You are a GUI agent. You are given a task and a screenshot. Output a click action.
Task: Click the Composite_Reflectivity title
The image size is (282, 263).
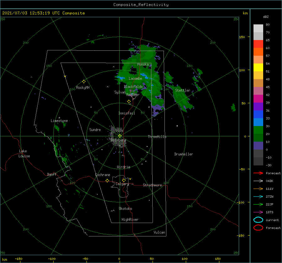tap(141, 5)
